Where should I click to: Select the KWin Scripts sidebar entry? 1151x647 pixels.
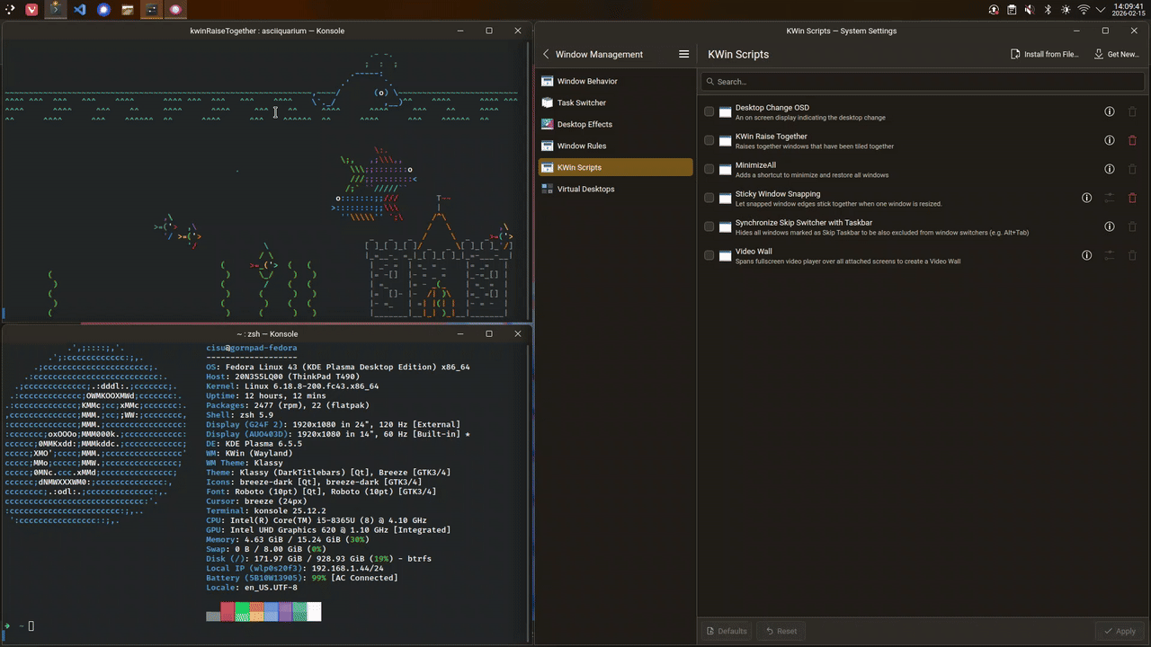pyautogui.click(x=616, y=167)
